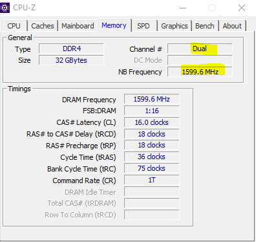Click the Bank Cycle Time 75 clocks field
256x242 pixels.
click(152, 168)
